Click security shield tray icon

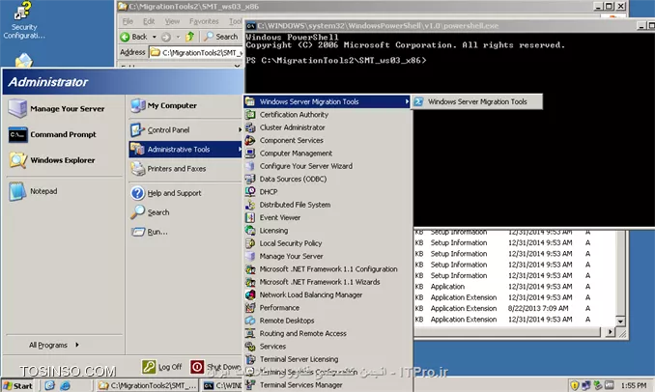coord(575,385)
